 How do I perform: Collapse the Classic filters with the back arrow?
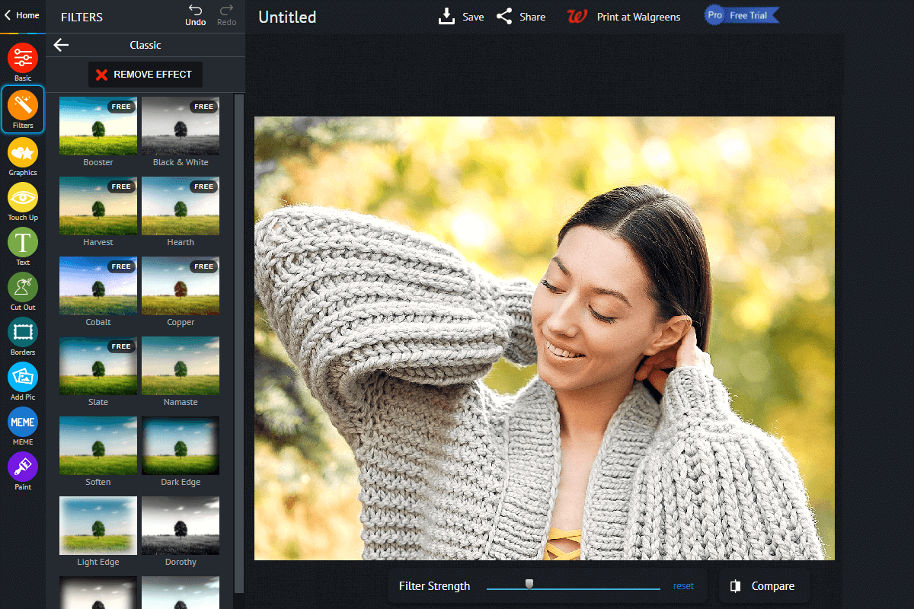coord(61,45)
